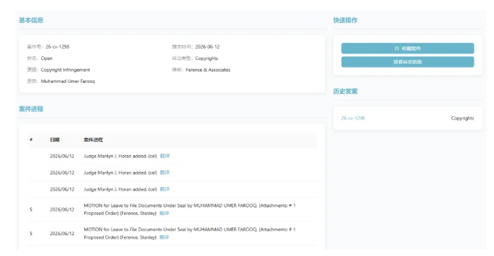This screenshot has height=256, width=494.
Task: Select the filing date 2026-06-12
Action: click(208, 47)
